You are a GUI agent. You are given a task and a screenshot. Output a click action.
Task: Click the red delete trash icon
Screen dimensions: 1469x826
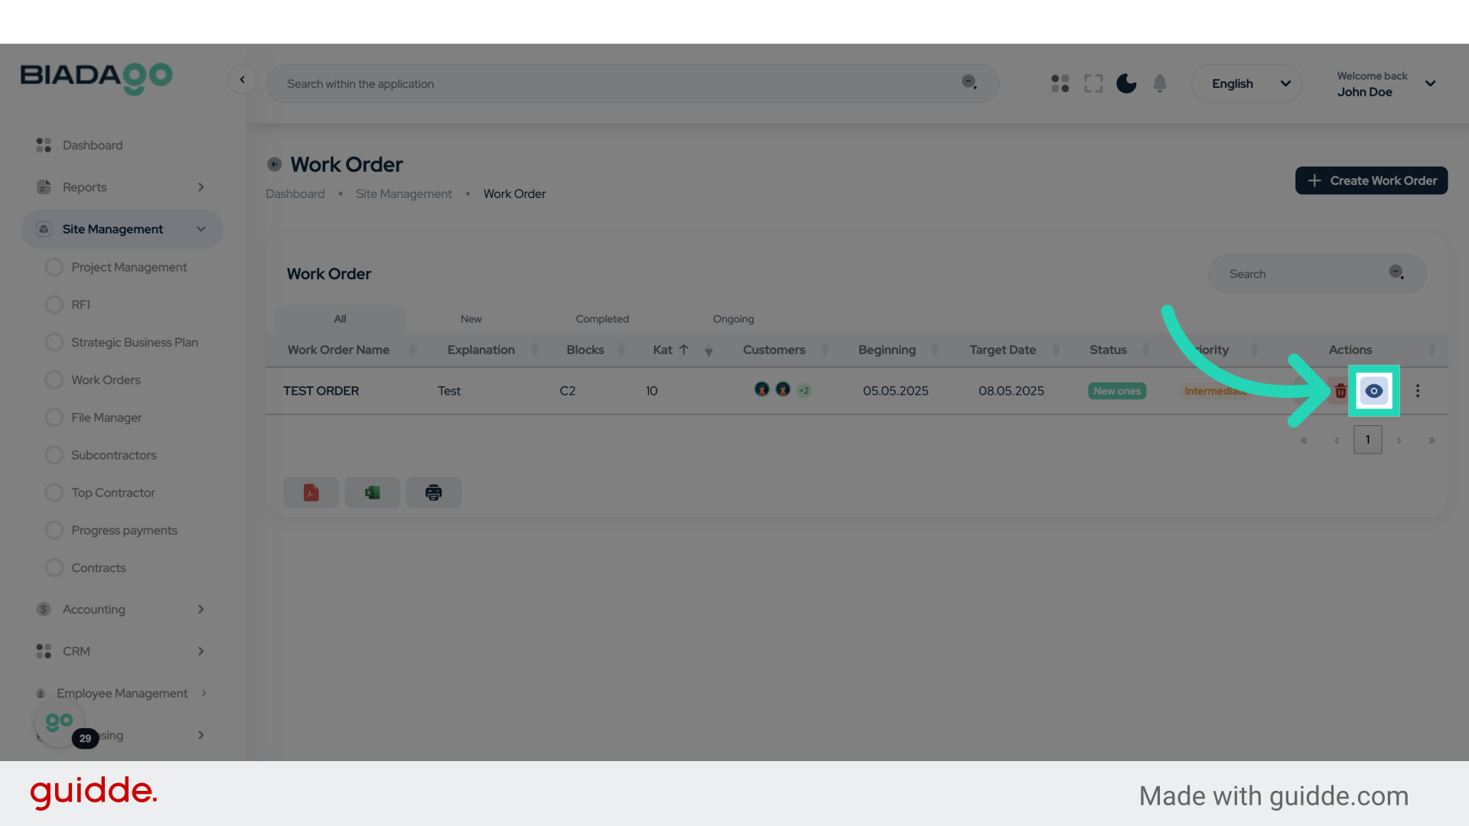coord(1340,392)
